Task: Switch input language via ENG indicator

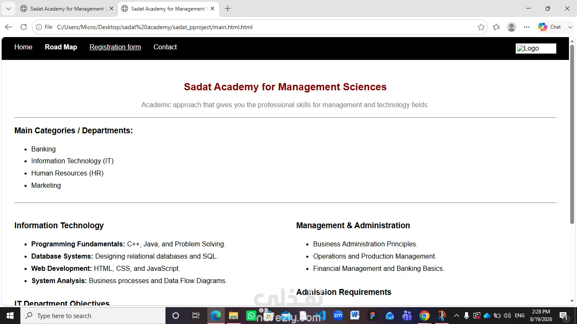Action: click(520, 316)
